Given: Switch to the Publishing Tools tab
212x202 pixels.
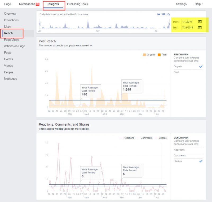Looking at the screenshot, I should pos(77,4).
